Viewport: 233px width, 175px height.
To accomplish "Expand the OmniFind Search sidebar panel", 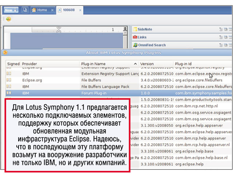I will point(152,45).
